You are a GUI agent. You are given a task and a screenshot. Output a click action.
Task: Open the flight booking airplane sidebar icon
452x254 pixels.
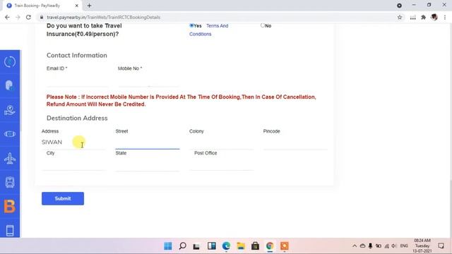[10, 158]
